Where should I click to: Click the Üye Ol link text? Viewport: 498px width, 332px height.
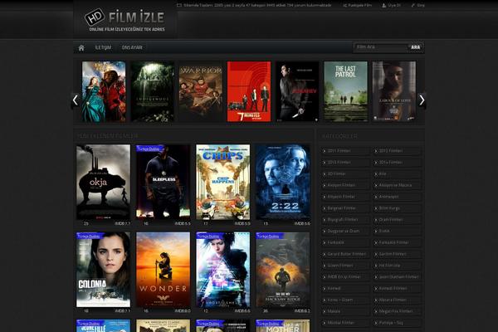tap(394, 6)
